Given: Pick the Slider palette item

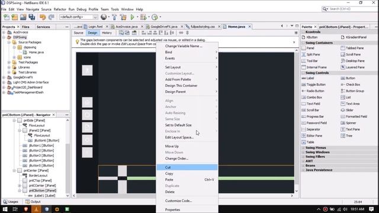Looking at the screenshot, I should 347,110.
